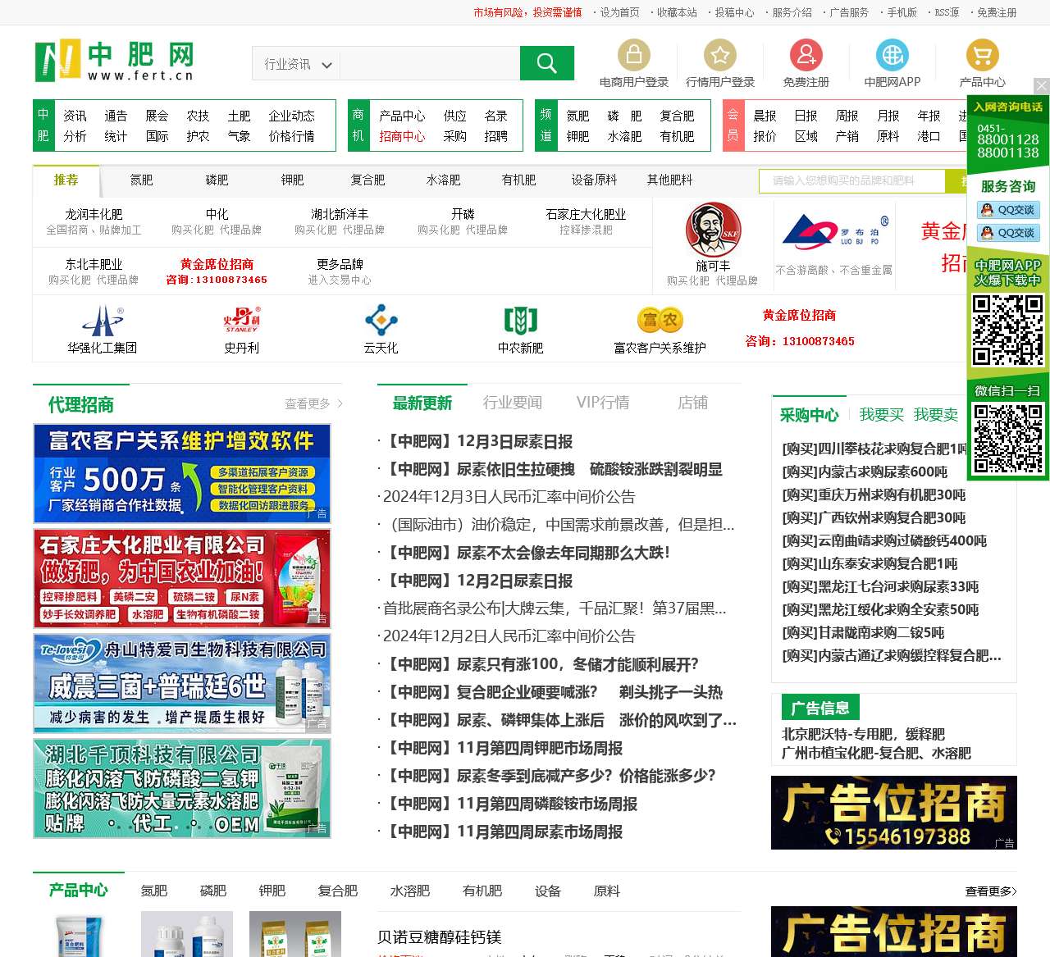1050x957 pixels.
Task: Close the floating side panel
Action: tap(1041, 85)
